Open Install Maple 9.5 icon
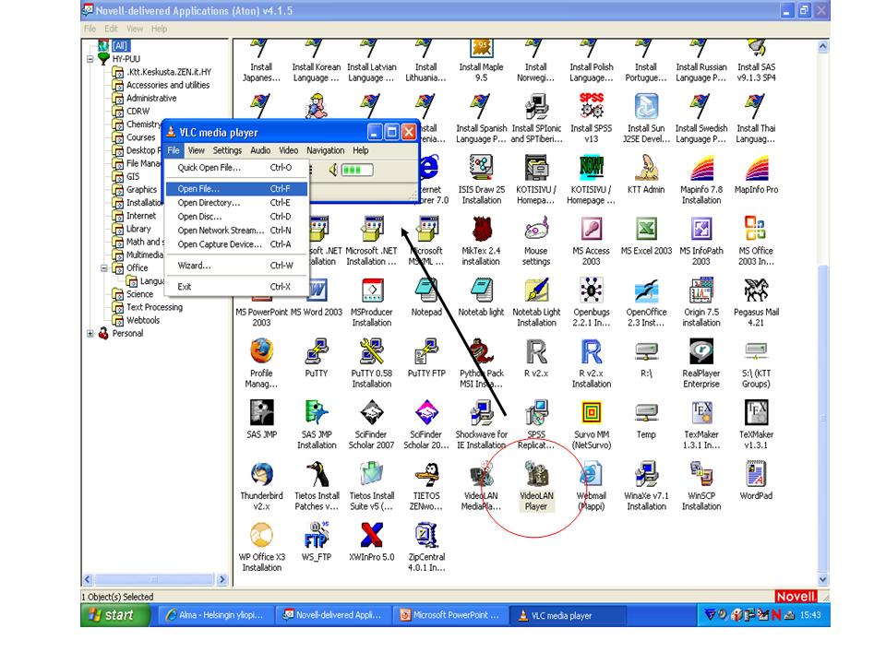 click(x=482, y=49)
